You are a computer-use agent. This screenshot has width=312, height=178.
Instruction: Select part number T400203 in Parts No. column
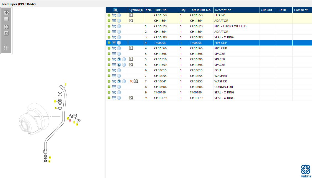point(160,43)
